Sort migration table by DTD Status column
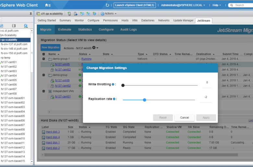Viewport: 253px width, 167px height. [x=162, y=54]
